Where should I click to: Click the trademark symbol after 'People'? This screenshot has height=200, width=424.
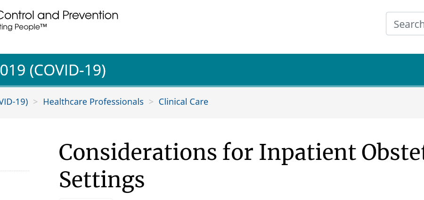click(x=43, y=26)
